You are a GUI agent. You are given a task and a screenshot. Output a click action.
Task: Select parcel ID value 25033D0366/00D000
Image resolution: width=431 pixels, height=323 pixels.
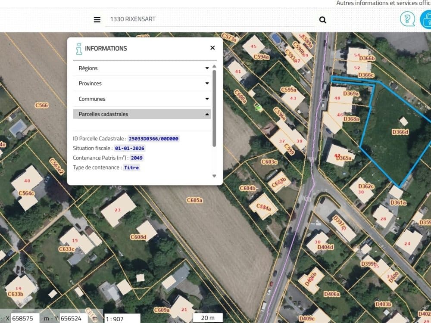pos(154,139)
